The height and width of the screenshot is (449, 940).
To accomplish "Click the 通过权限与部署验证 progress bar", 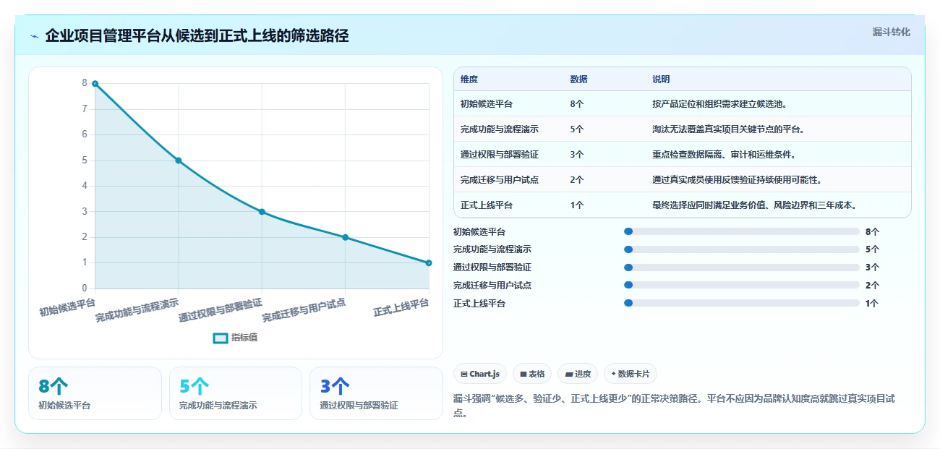I will (741, 268).
